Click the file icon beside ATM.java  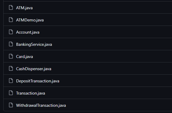tap(11, 7)
